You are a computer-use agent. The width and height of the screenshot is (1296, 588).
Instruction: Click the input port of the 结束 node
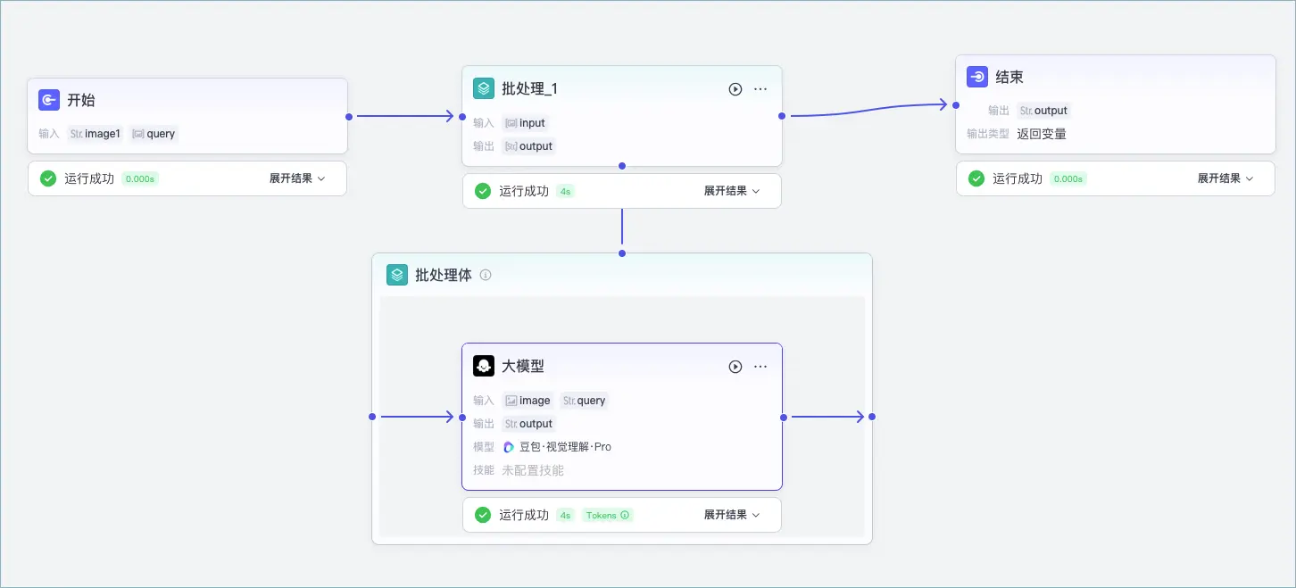click(x=956, y=104)
